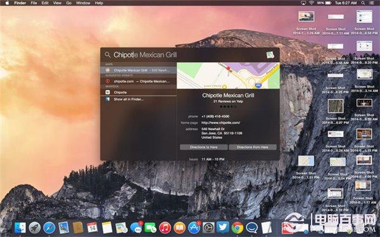Open the Edit menu
380x237 pixels.
click(x=45, y=3)
